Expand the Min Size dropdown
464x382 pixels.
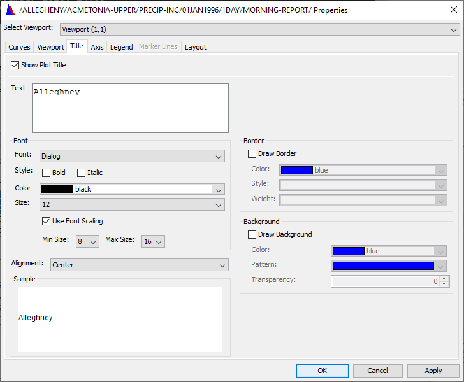87,241
